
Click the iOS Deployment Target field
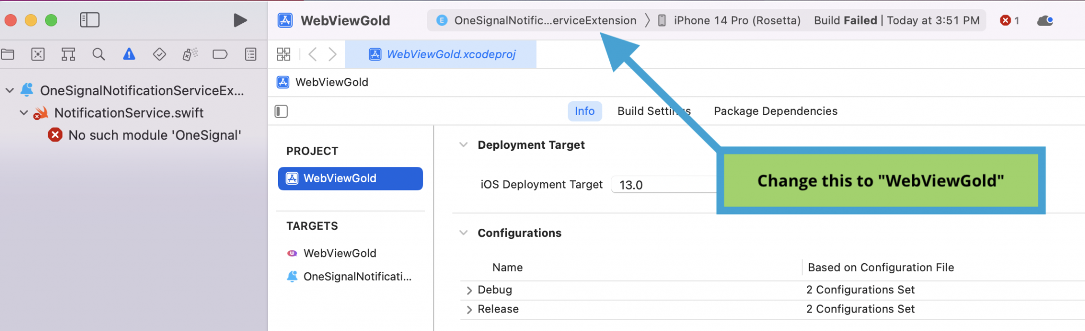663,185
